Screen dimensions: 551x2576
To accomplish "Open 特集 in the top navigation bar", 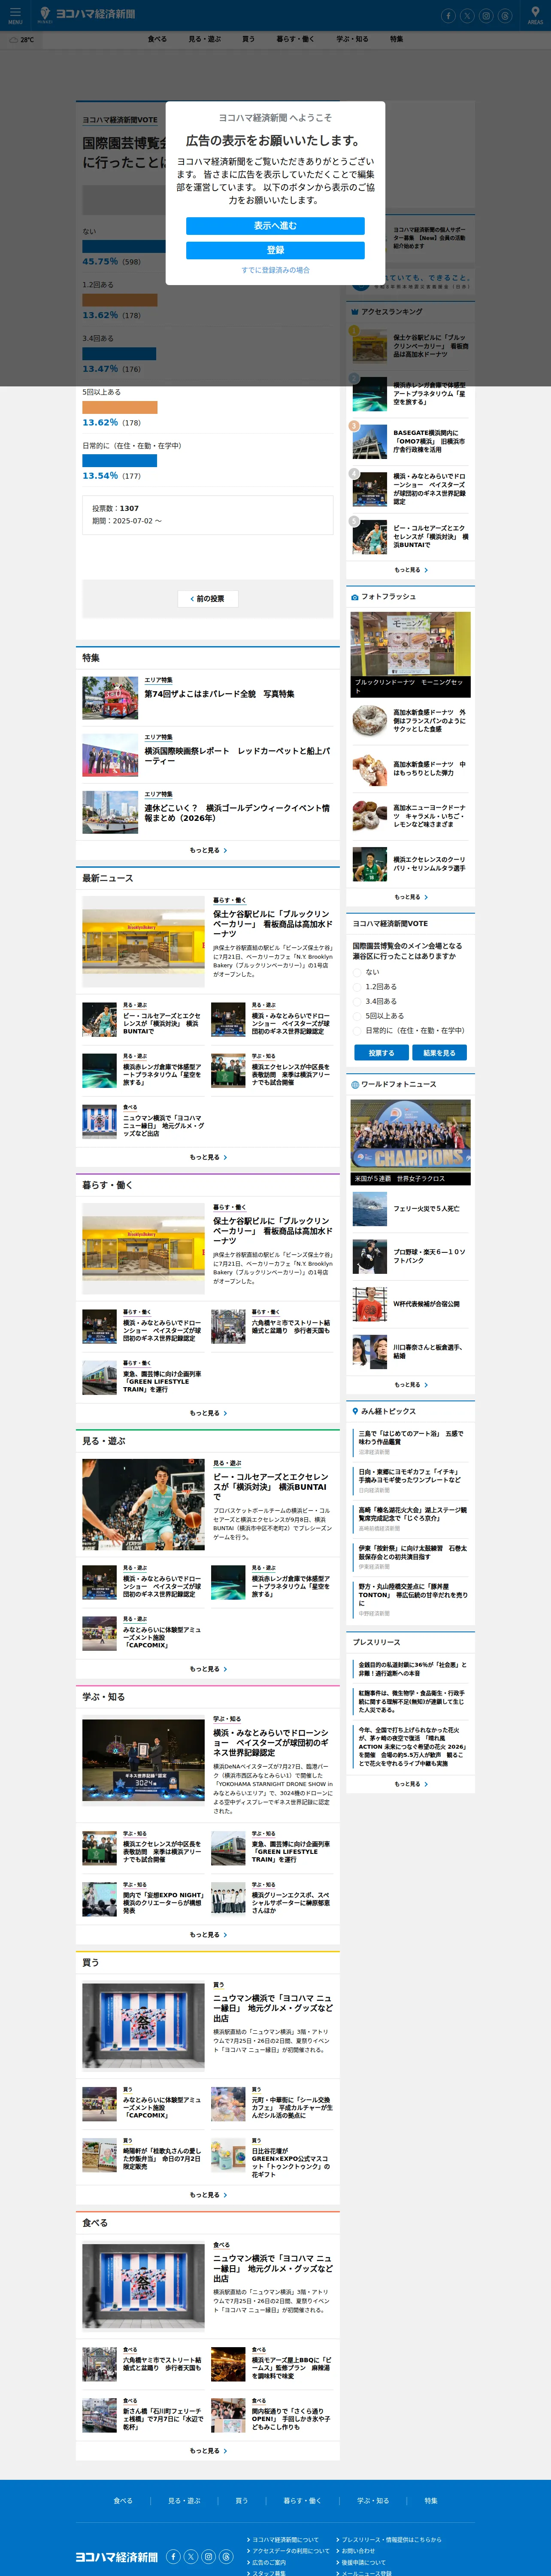I will [x=397, y=39].
